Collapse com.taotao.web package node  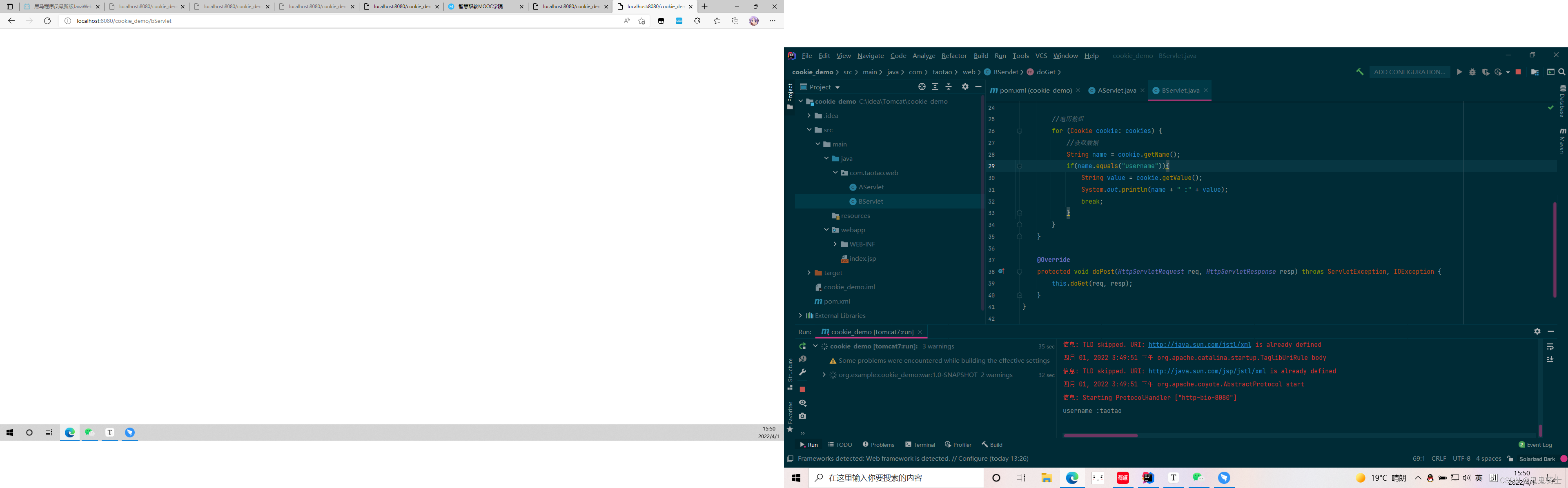pos(835,173)
